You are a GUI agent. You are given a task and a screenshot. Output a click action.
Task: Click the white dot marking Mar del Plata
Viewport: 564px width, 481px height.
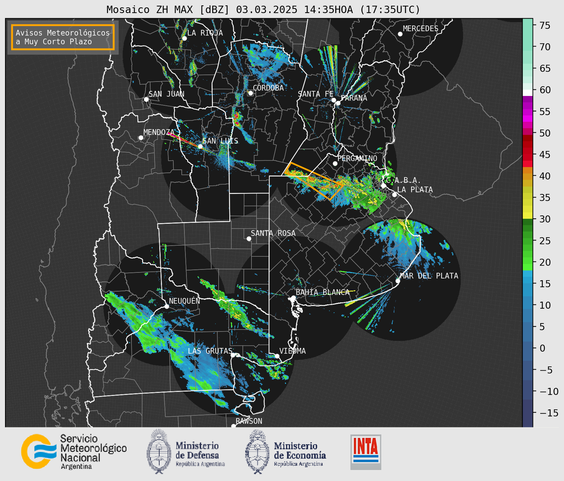pyautogui.click(x=398, y=281)
